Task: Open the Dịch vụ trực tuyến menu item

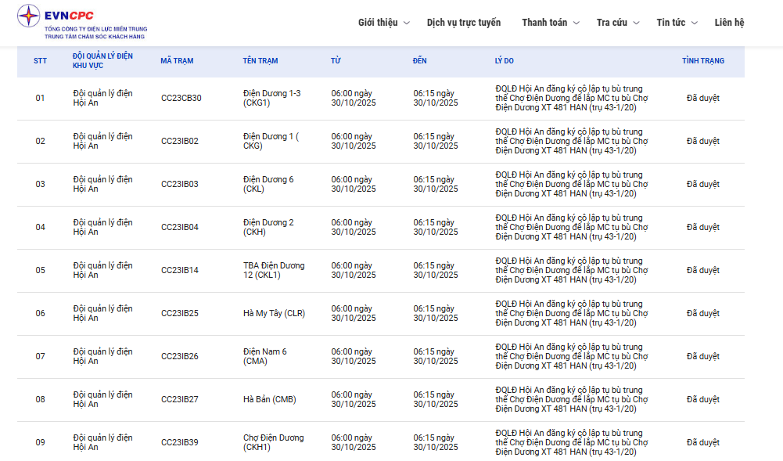Action: coord(463,23)
